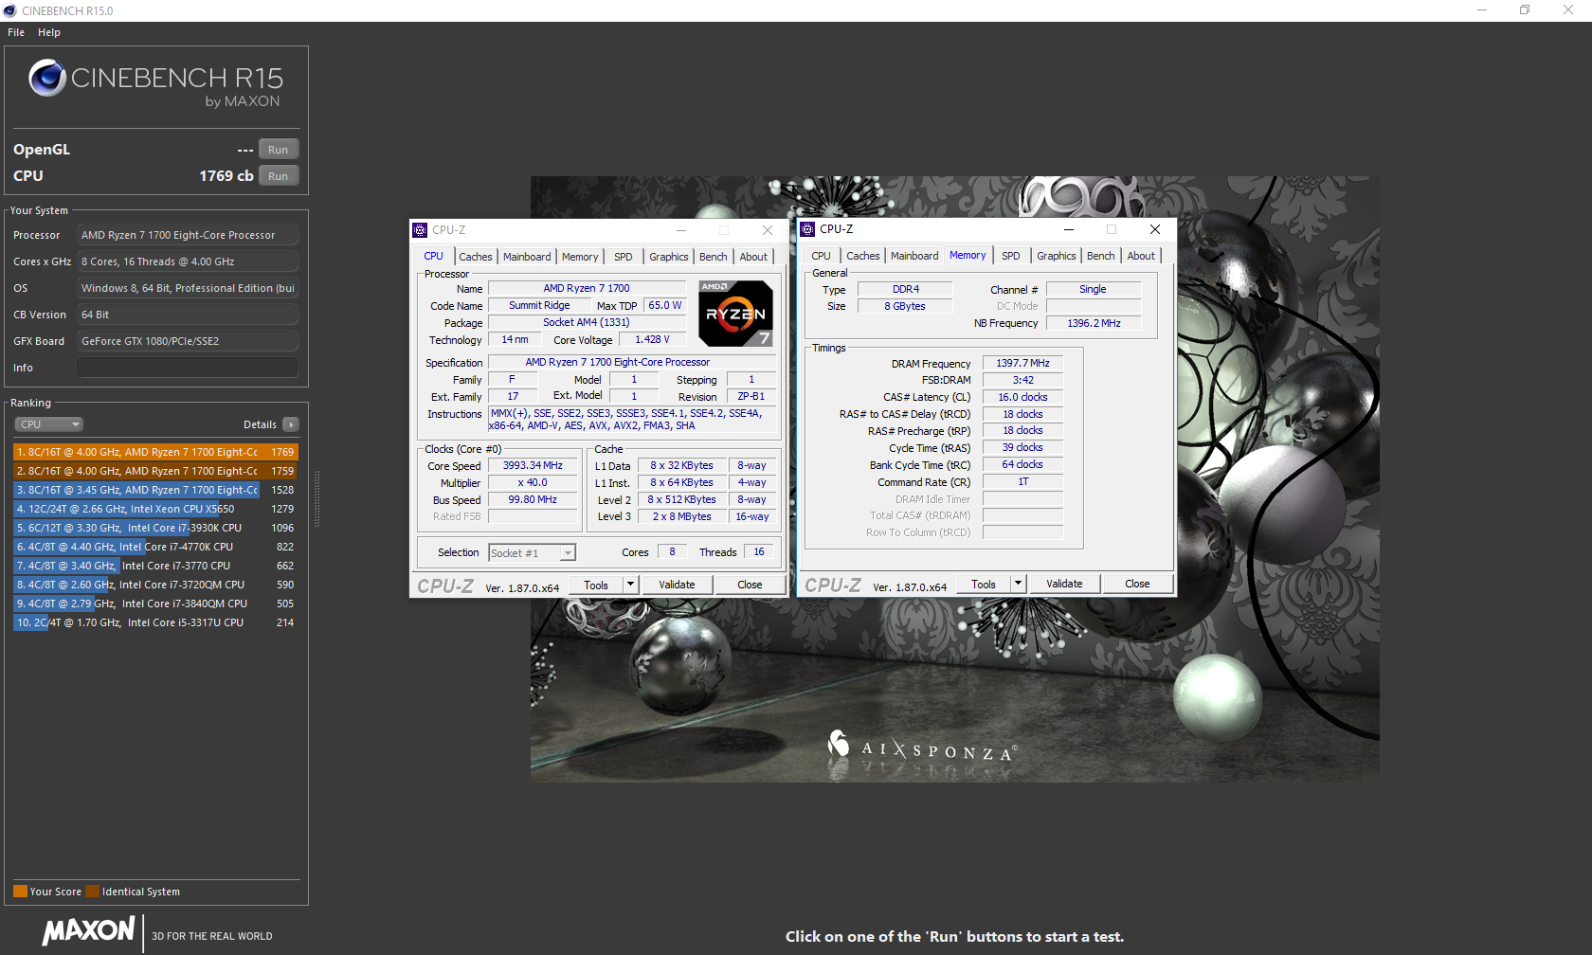Image resolution: width=1592 pixels, height=955 pixels.
Task: Open the Socket #1 selection dropdown
Action: (532, 553)
